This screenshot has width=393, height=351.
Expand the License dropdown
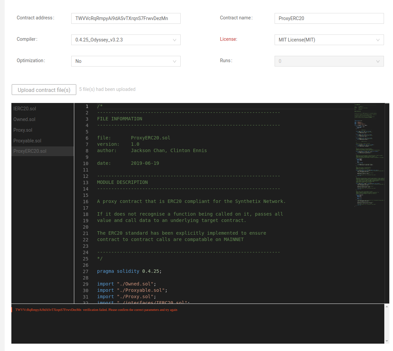point(329,40)
